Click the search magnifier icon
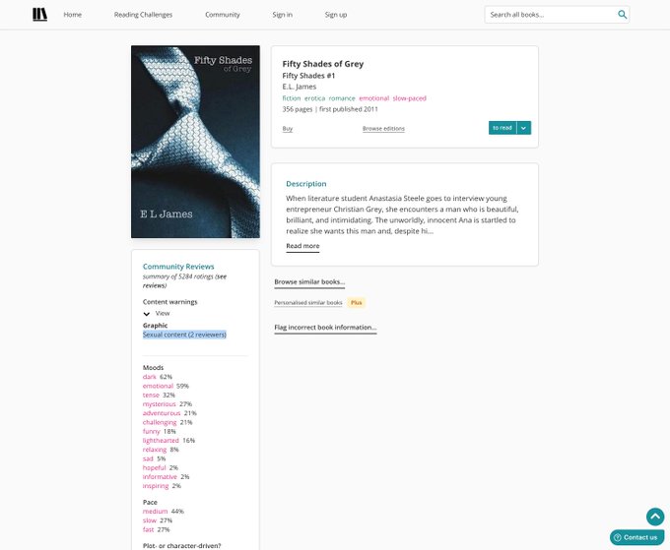670x550 pixels. click(x=622, y=15)
